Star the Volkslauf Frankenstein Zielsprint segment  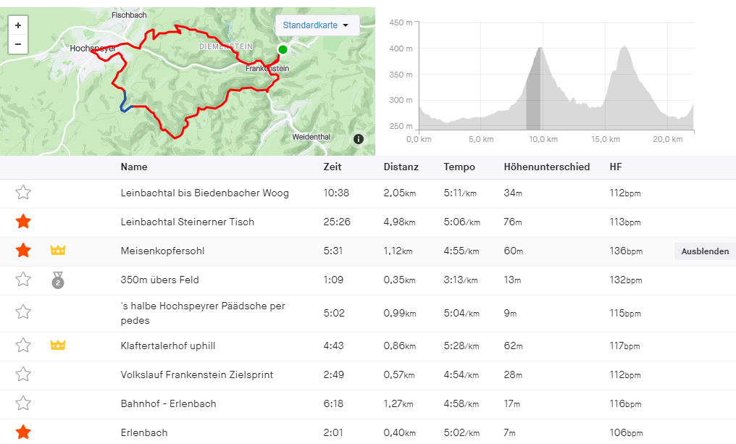[23, 374]
